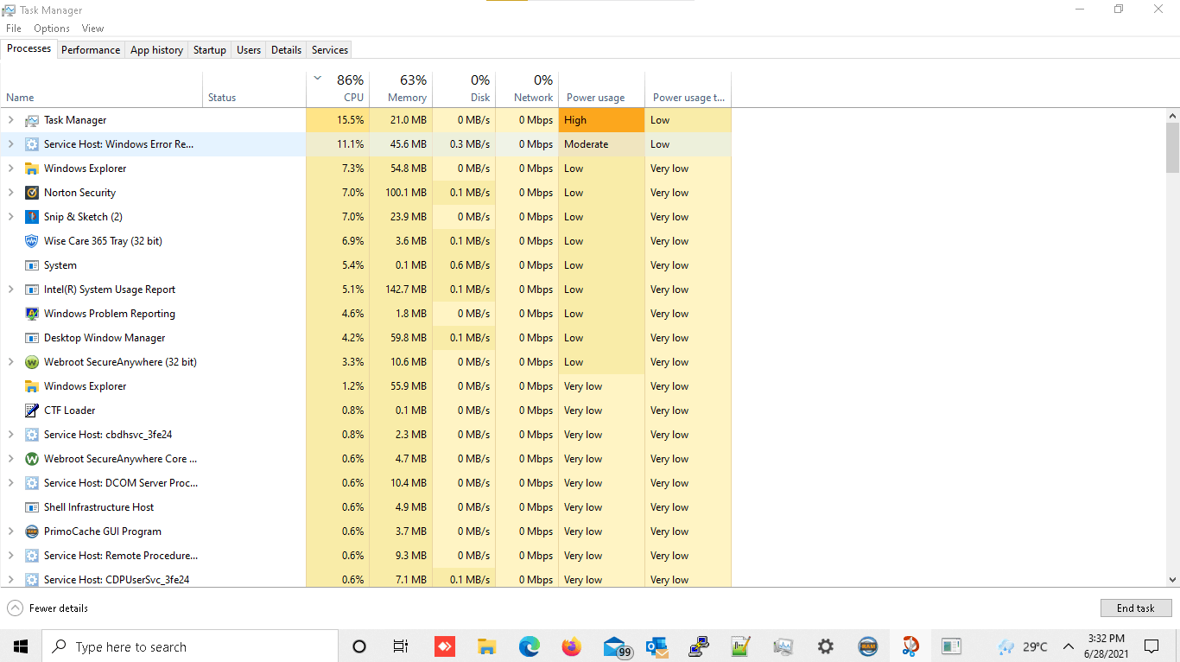1180x662 pixels.
Task: Open the Action Center notifications icon
Action: (x=1151, y=646)
